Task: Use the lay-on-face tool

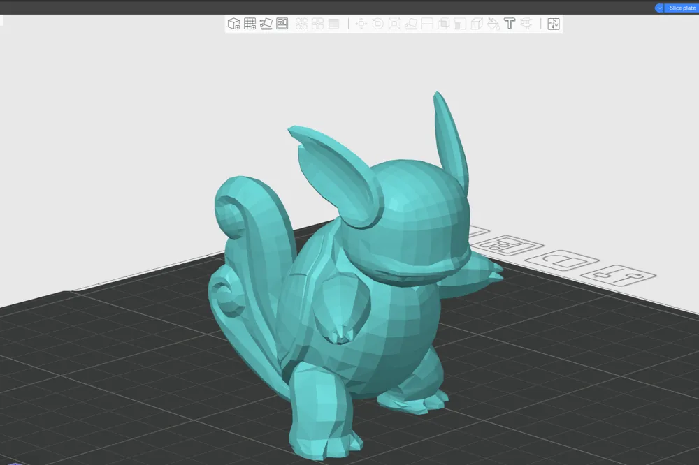Action: (x=411, y=24)
